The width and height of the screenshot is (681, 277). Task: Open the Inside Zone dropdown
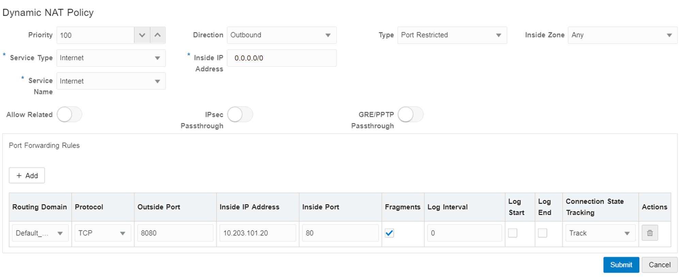[622, 35]
